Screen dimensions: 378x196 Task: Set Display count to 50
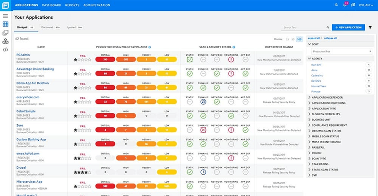pyautogui.click(x=293, y=39)
